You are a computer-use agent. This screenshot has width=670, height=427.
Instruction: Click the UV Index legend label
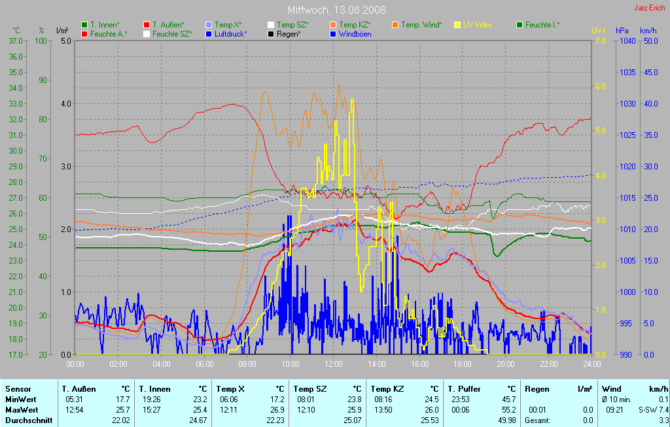[478, 26]
